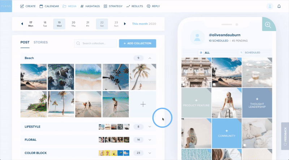Open the Results section

134,6
